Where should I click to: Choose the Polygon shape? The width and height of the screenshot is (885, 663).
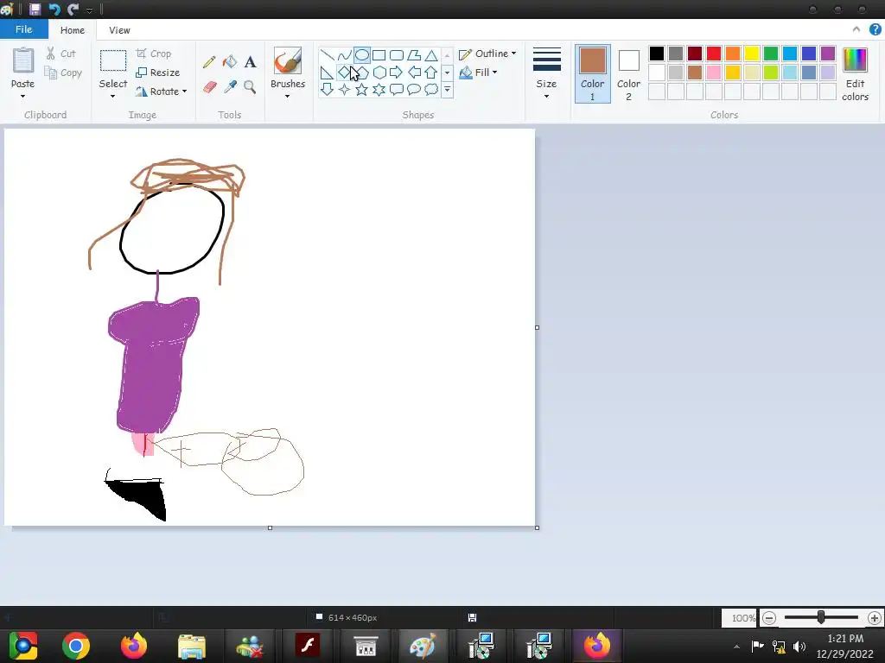414,54
